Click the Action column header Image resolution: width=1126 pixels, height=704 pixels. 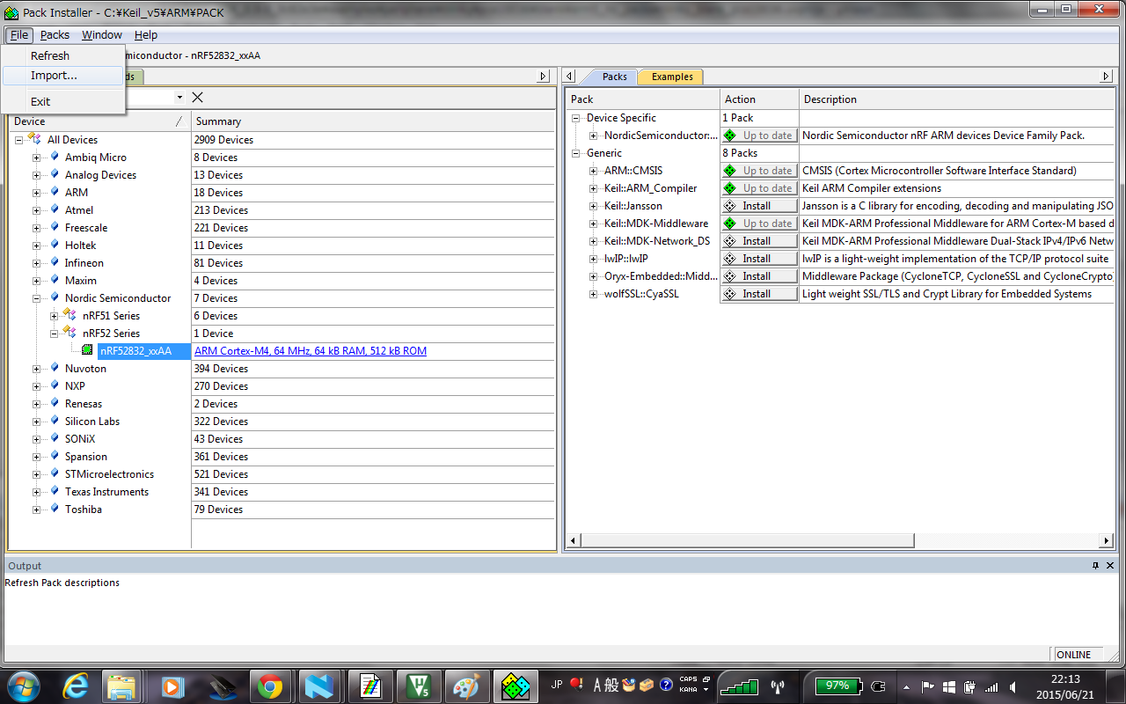click(x=760, y=99)
